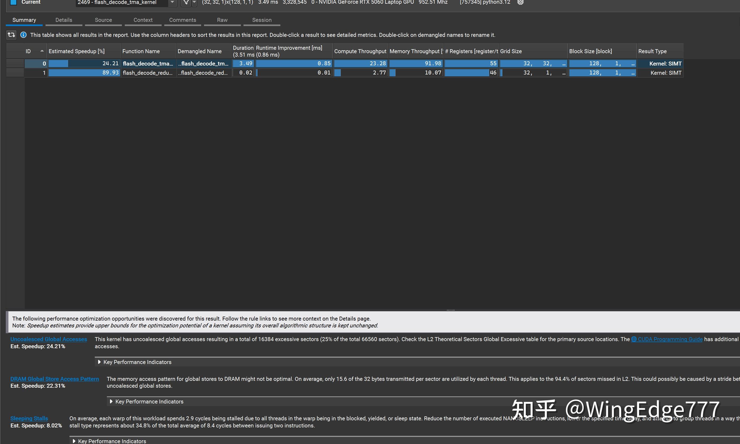740x444 pixels.
Task: Click the 91.98 memory throughput cell
Action: 416,63
